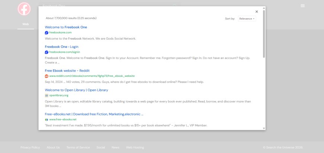Viewport: 324px width, 153px height.
Task: Click the results scrollbar up arrow
Action: [x=264, y=8]
